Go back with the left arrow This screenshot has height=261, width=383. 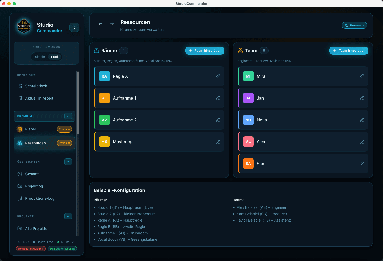pyautogui.click(x=100, y=24)
